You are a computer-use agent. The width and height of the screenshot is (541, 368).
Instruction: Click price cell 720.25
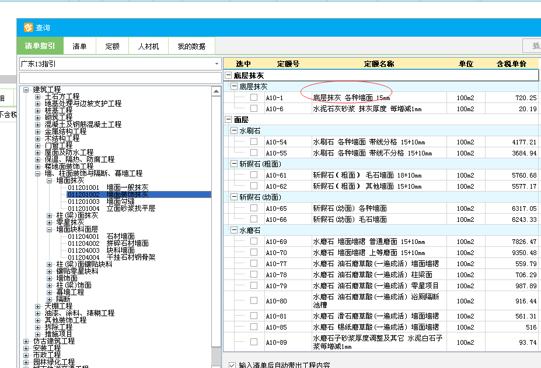[x=512, y=98]
